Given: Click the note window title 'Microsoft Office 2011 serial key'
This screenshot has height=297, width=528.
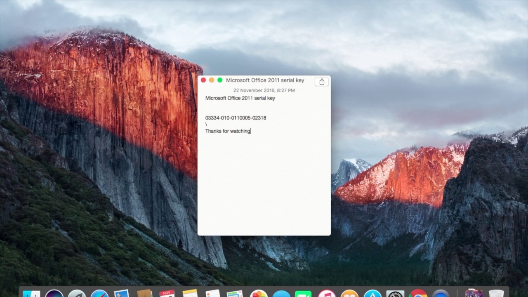Looking at the screenshot, I should point(265,80).
